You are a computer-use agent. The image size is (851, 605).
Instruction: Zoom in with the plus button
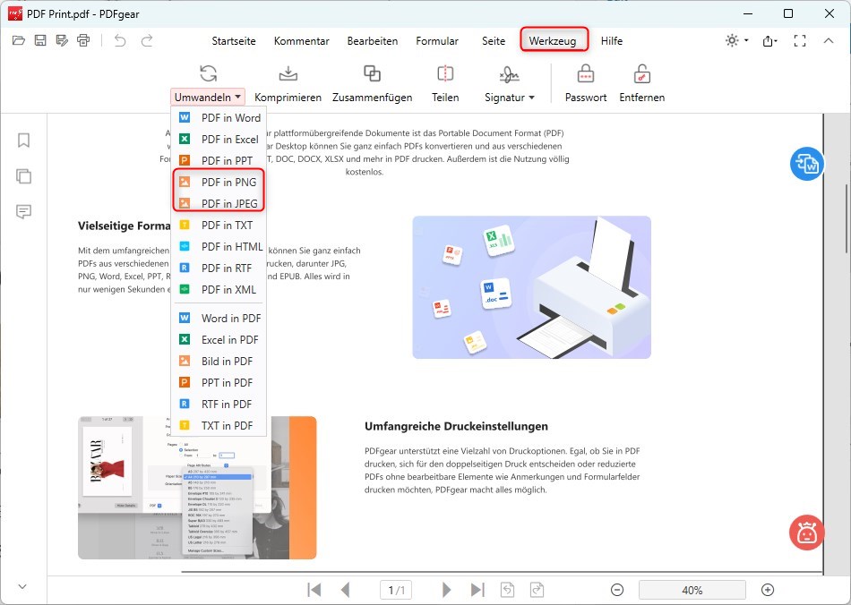pyautogui.click(x=768, y=590)
